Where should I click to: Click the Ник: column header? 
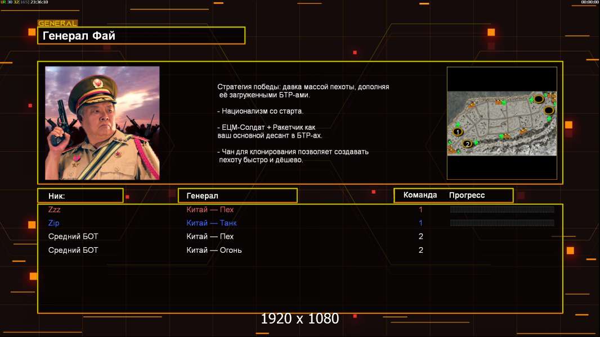(x=80, y=196)
